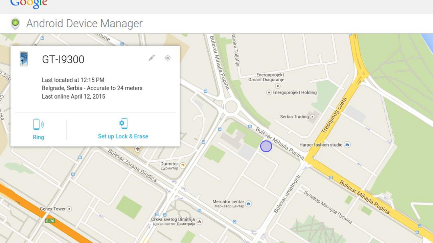The image size is (433, 243).
Task: Click the Serbia Trading marker
Action: pos(312,116)
